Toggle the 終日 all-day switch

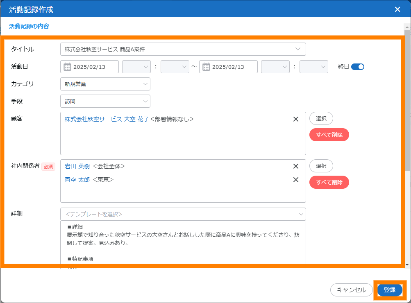tap(357, 67)
